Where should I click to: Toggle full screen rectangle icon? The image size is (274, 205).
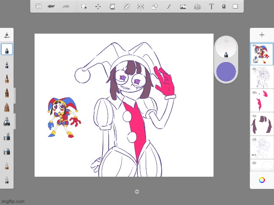235,7
